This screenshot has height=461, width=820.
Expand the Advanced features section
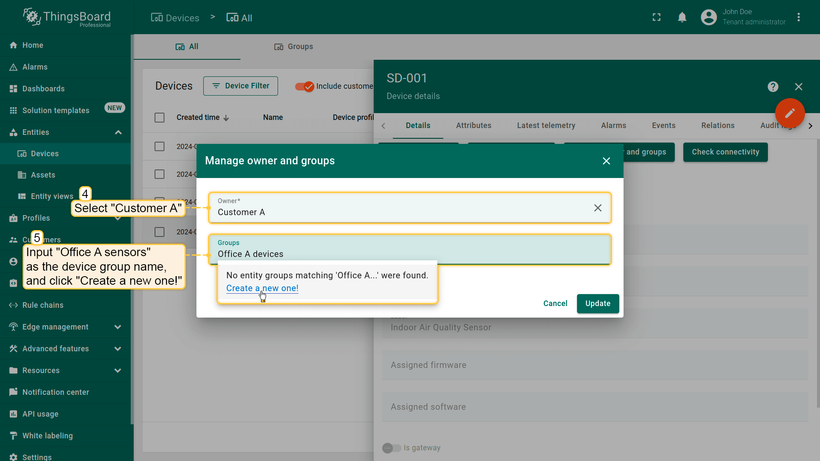pos(118,349)
